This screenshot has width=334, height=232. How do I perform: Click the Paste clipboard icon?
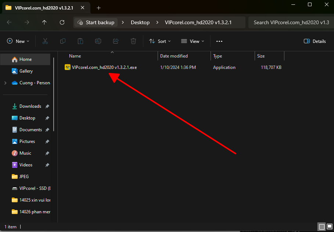[80, 41]
